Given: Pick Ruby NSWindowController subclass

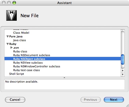Looking at the screenshot, I should [37, 66].
